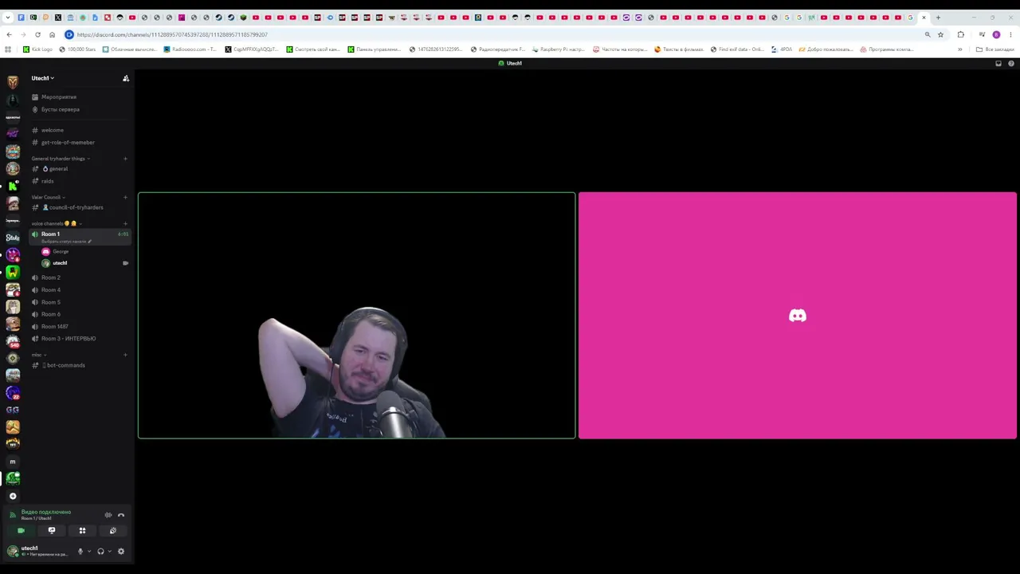Toggle the camera in voice panel
The width and height of the screenshot is (1020, 574).
coord(21,531)
